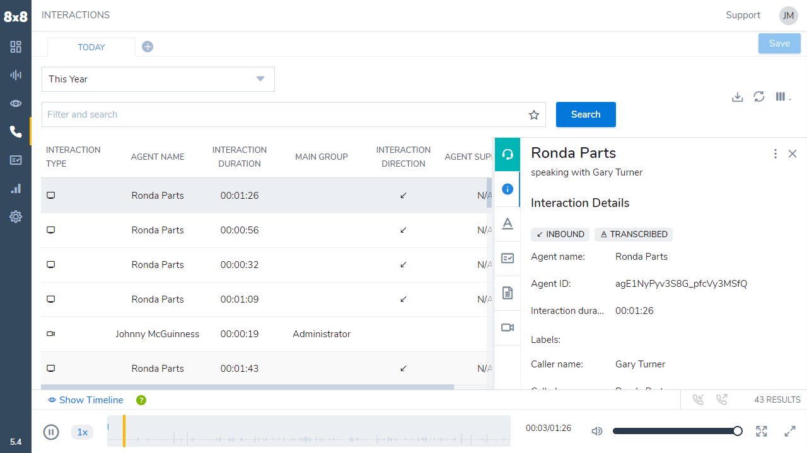
Task: Open the eye monitoring icon in sidebar
Action: 16,103
